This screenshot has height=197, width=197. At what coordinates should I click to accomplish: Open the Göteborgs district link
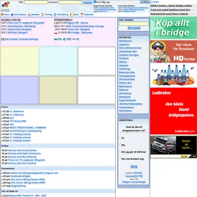point(125,69)
